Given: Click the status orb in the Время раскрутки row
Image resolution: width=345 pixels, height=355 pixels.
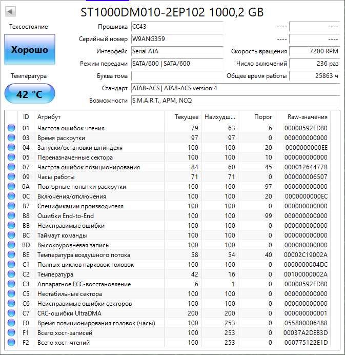Looking at the screenshot, I should point(11,137).
